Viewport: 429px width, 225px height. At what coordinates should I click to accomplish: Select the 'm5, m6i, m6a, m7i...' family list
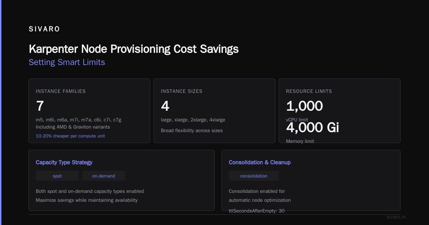78,120
